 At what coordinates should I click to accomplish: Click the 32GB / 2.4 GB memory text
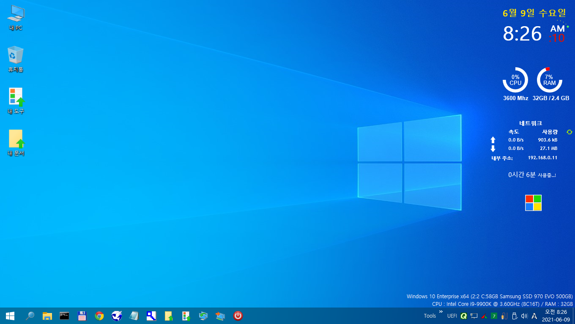(x=551, y=98)
